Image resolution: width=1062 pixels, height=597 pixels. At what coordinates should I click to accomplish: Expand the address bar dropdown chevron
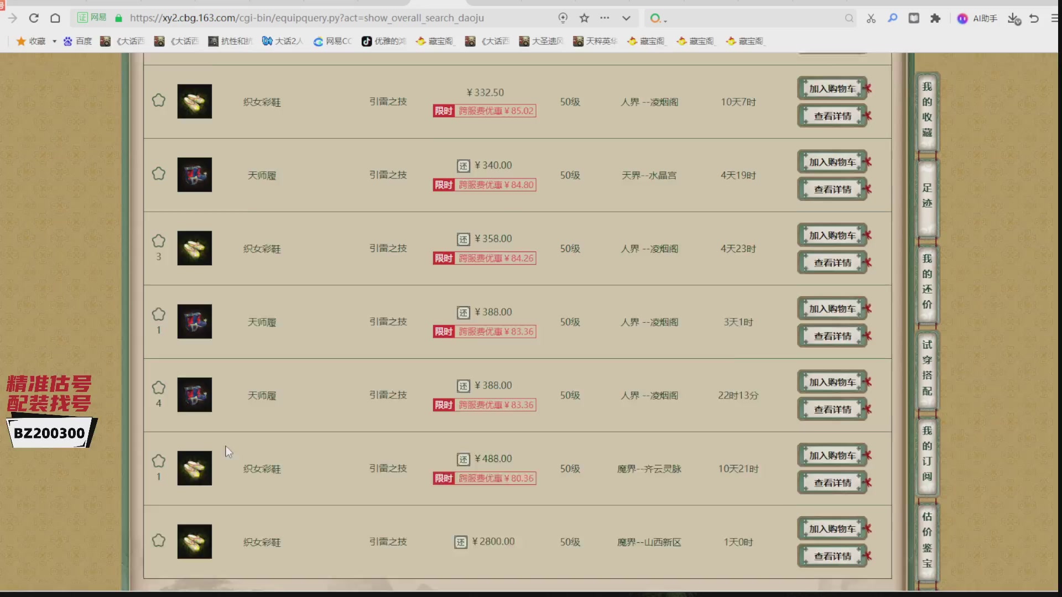(x=626, y=18)
